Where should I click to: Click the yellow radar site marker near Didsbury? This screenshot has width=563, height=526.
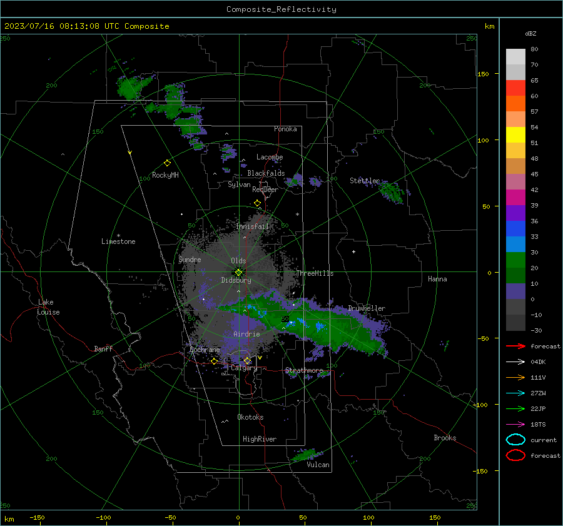pyautogui.click(x=238, y=273)
